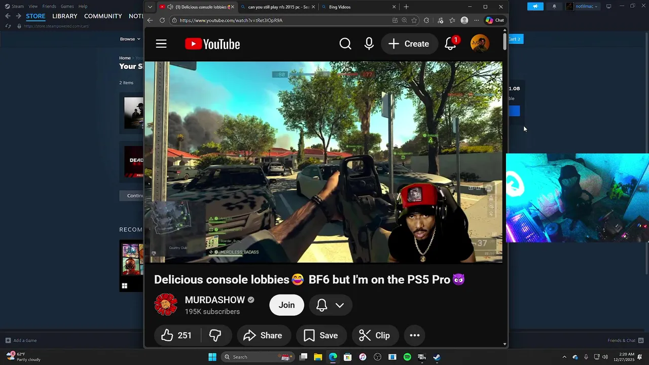This screenshot has height=365, width=649.
Task: Open the Windows Start menu
Action: 212,357
